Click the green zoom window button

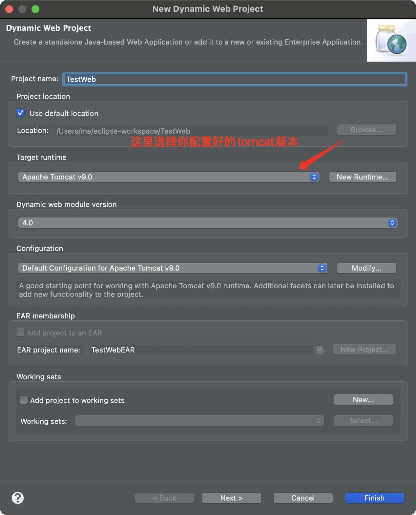(x=35, y=9)
